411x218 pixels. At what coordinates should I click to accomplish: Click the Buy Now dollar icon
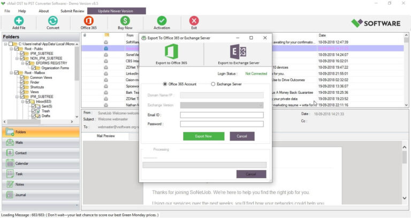coord(125,21)
